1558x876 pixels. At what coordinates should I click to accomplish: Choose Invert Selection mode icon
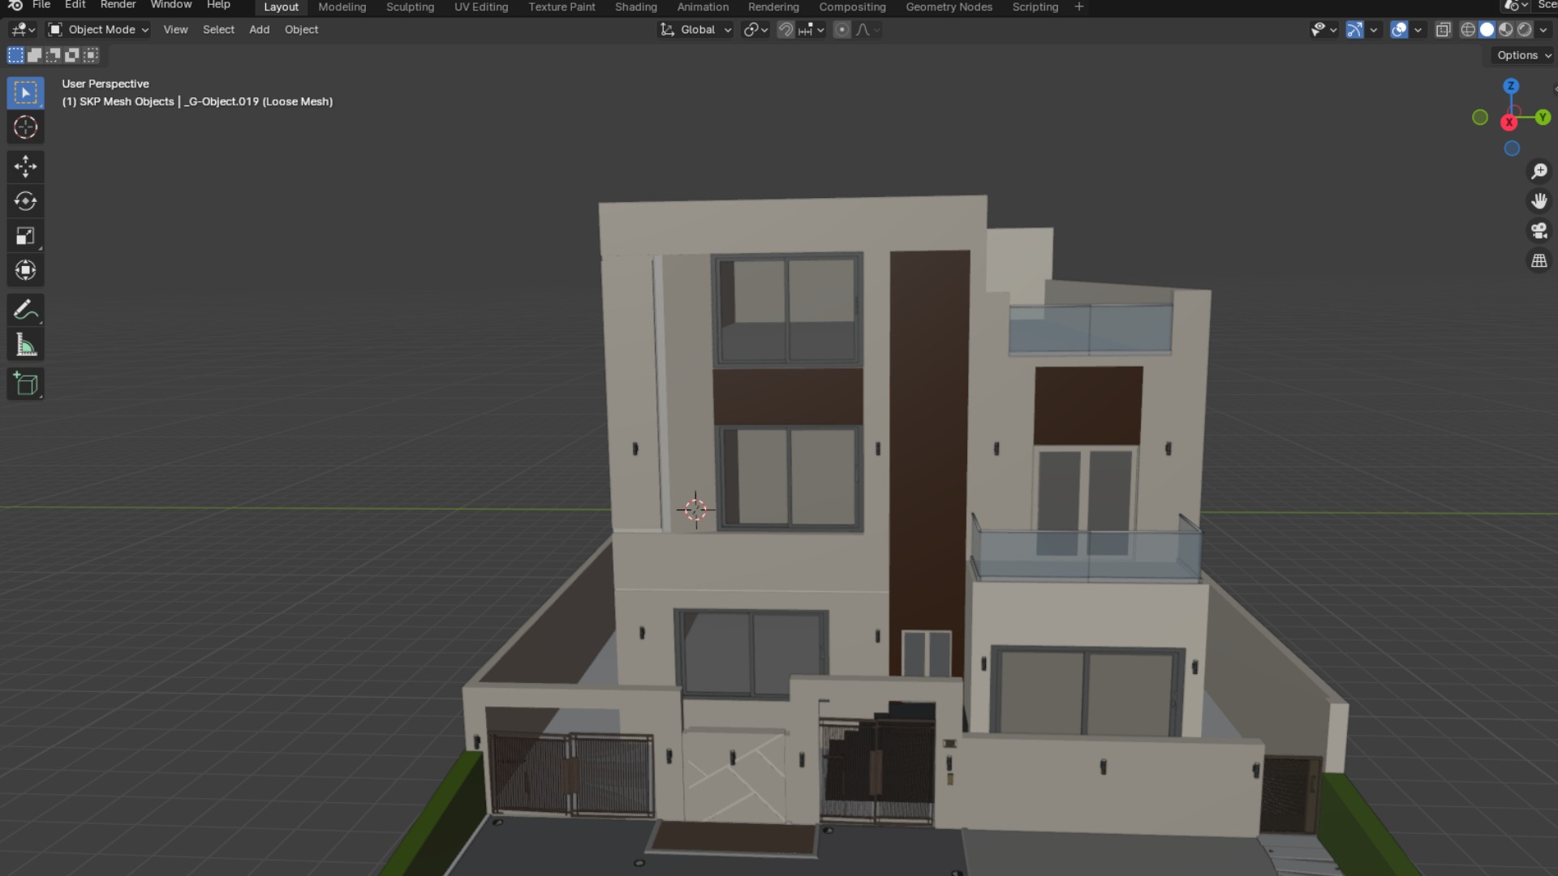coord(71,55)
